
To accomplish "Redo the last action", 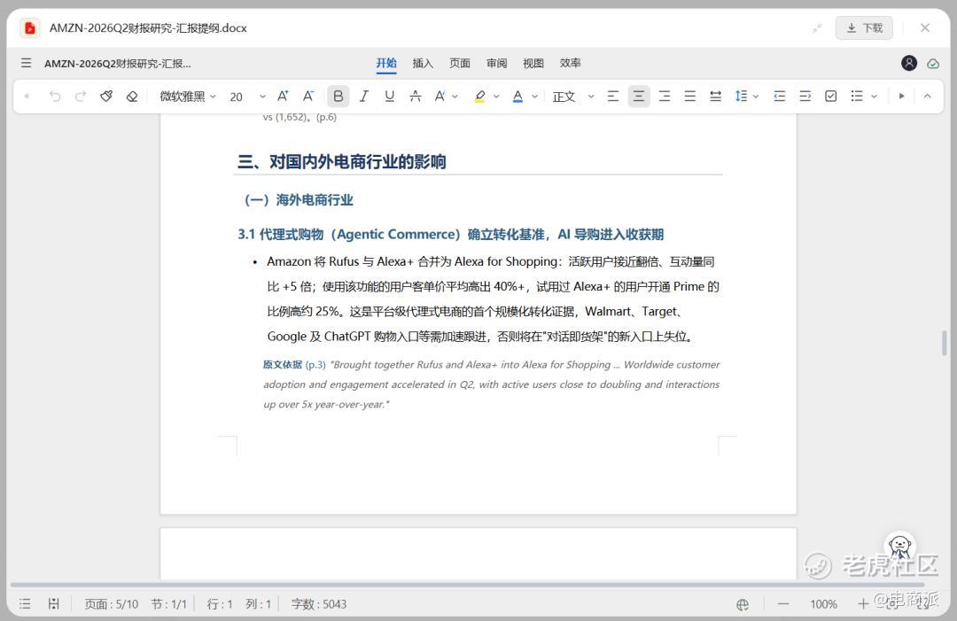I will pos(81,96).
